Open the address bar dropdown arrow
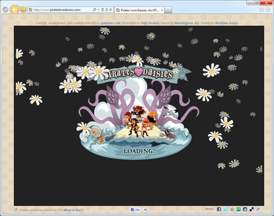The image size is (274, 216). [98, 10]
